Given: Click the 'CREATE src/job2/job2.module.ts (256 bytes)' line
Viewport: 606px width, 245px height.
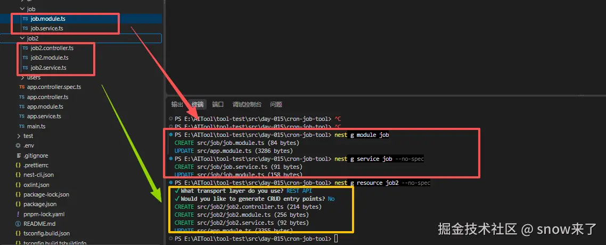Looking at the screenshot, I should (x=242, y=215).
